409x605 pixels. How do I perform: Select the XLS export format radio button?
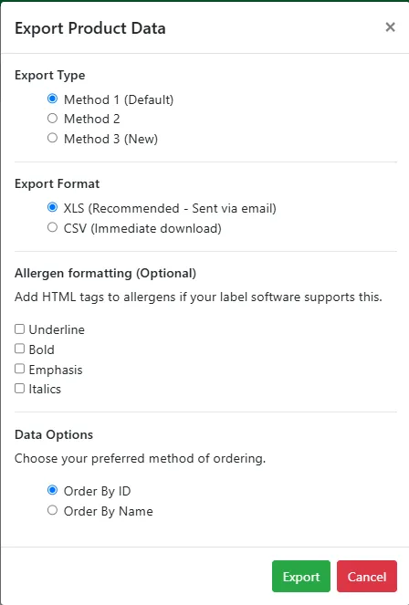pos(52,207)
